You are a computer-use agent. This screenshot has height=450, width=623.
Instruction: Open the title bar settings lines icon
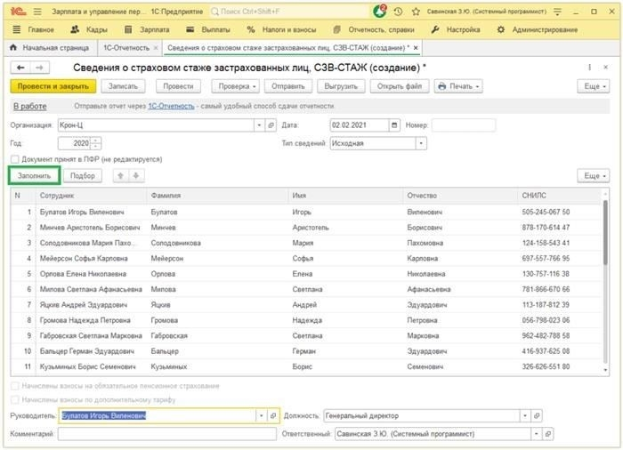(557, 12)
